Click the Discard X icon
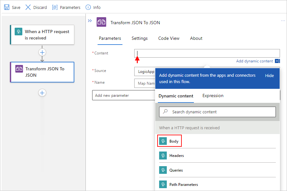Screen dimensions: 287x191 click(x=28, y=7)
